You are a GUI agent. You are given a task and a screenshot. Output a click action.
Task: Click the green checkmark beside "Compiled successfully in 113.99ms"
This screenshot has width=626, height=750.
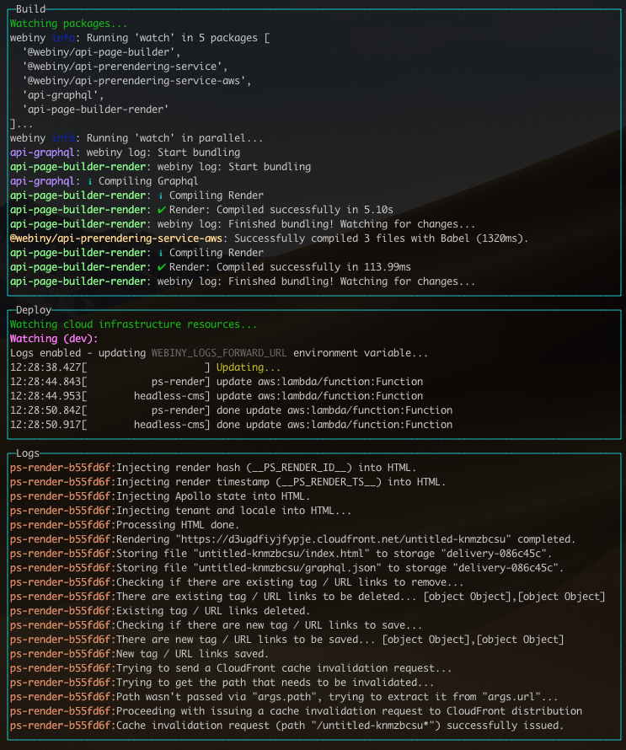click(162, 267)
